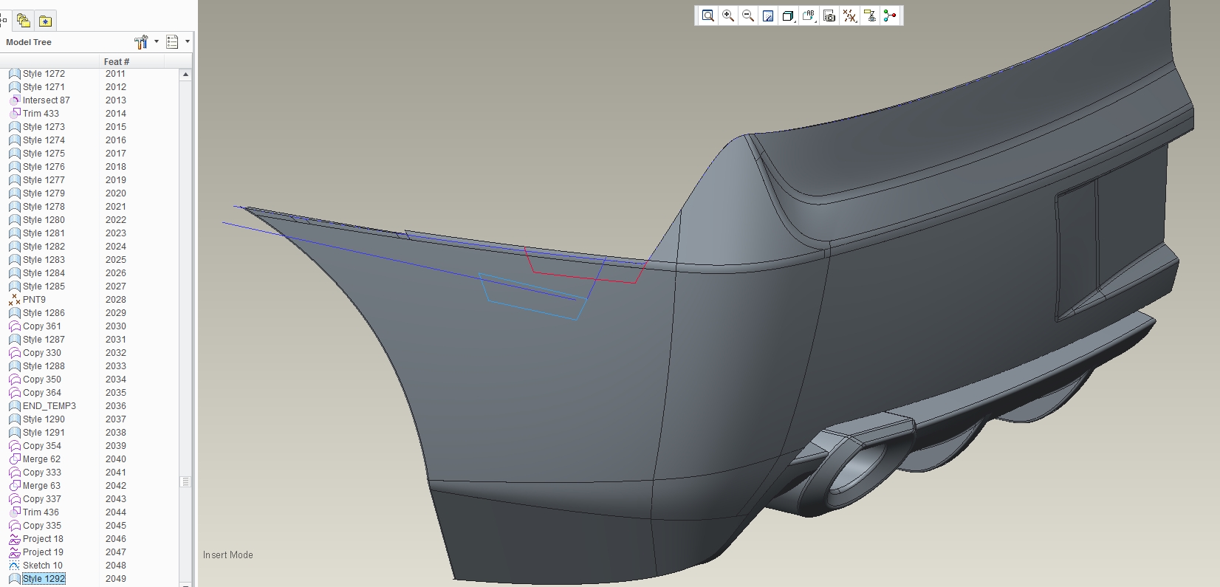Image resolution: width=1220 pixels, height=587 pixels.
Task: Open the View Manager
Action: click(x=829, y=16)
